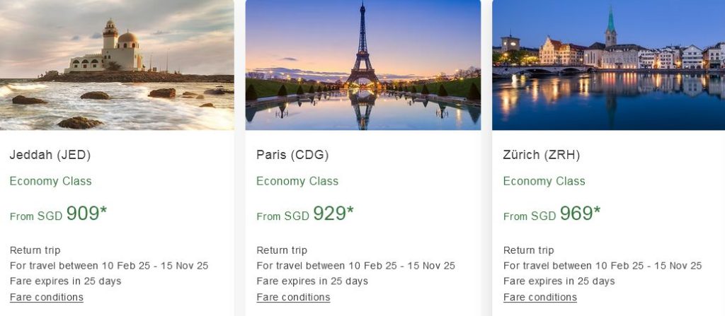Open Fare conditions for the Jeddah fare
Screen dimensions: 725x316
click(x=47, y=297)
